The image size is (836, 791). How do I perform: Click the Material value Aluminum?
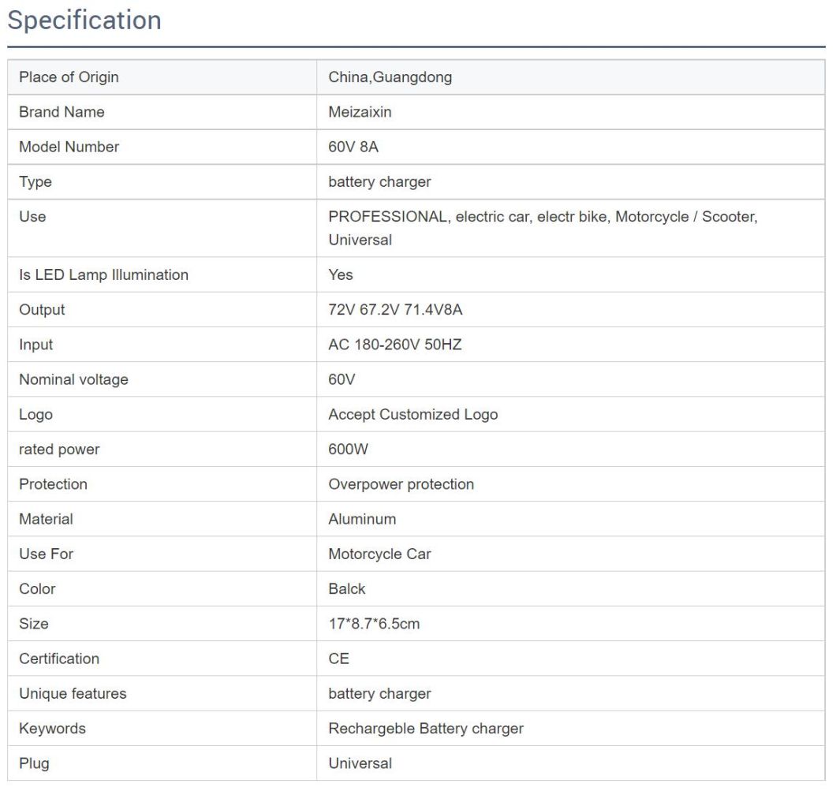tap(362, 519)
